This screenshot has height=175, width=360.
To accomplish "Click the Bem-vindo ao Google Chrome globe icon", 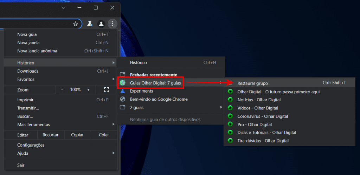I will point(123,99).
